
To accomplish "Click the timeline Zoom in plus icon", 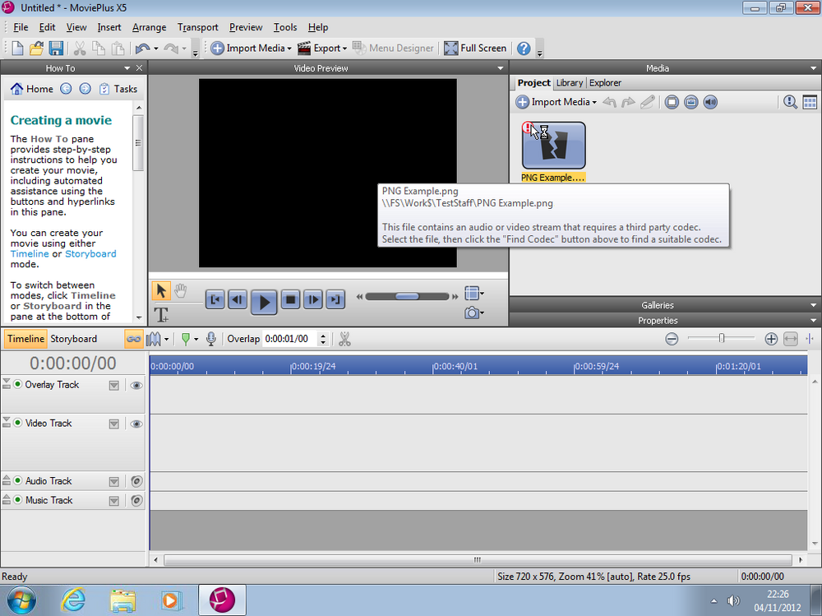I will (771, 339).
